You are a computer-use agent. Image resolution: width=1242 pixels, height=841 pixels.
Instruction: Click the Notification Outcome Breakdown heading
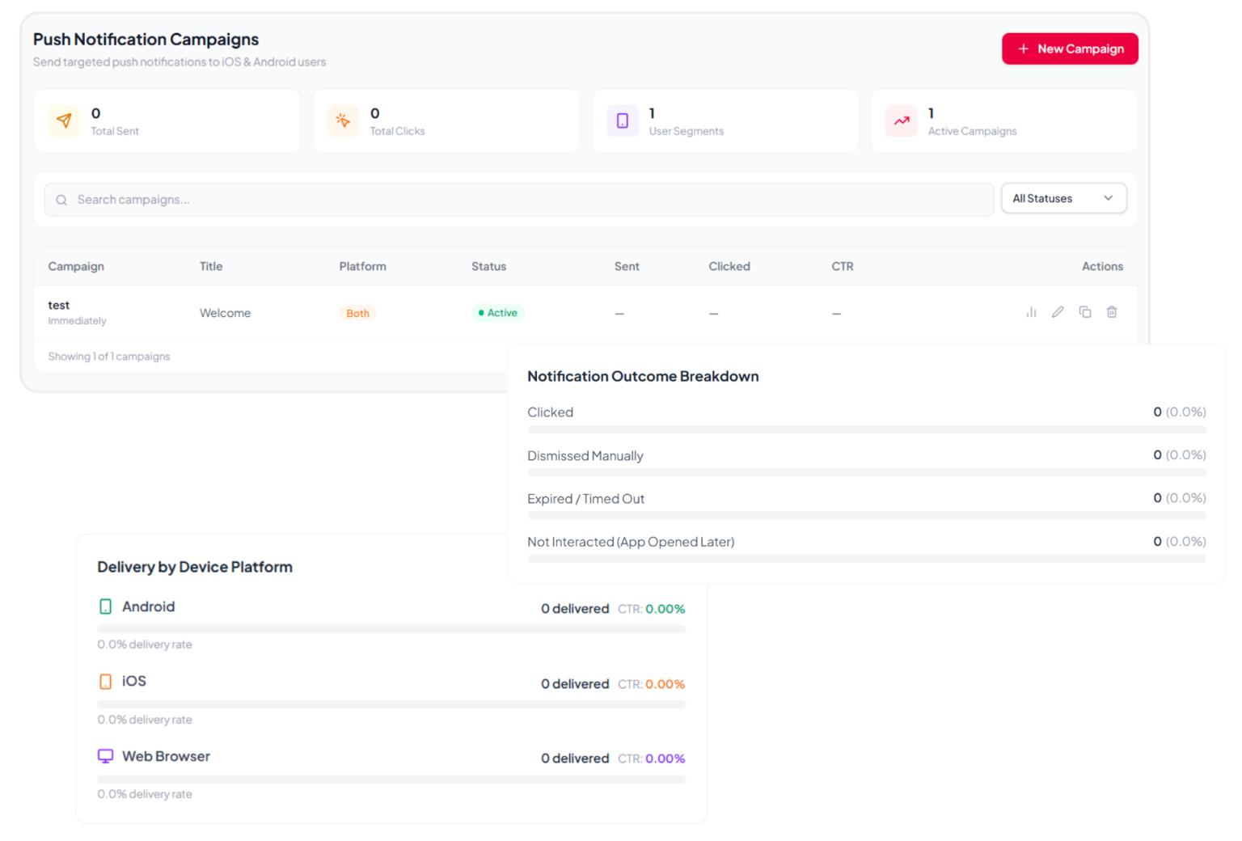(643, 376)
